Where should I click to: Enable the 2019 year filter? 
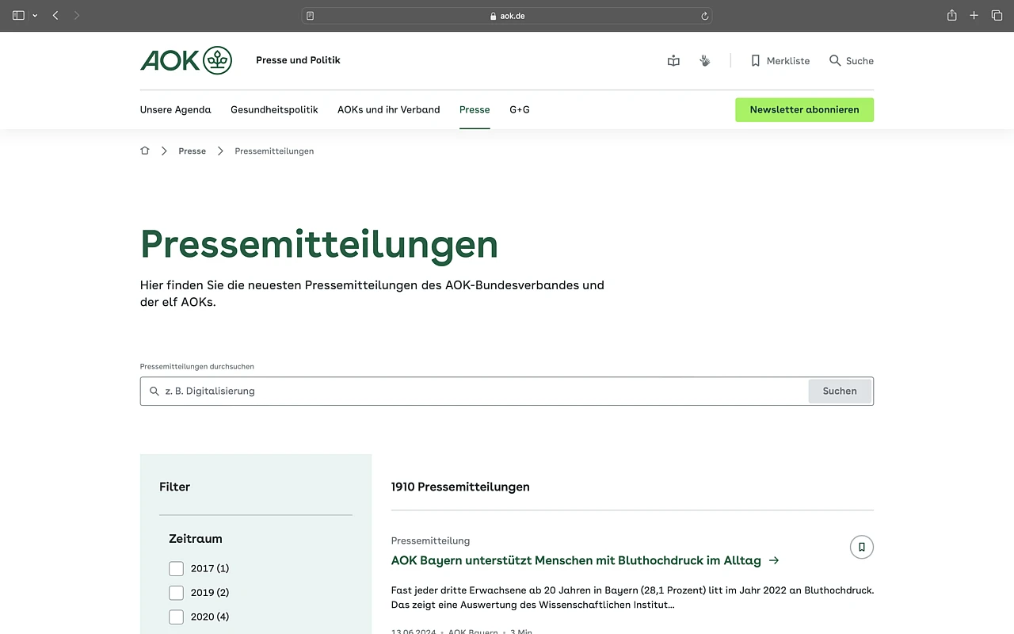tap(176, 593)
